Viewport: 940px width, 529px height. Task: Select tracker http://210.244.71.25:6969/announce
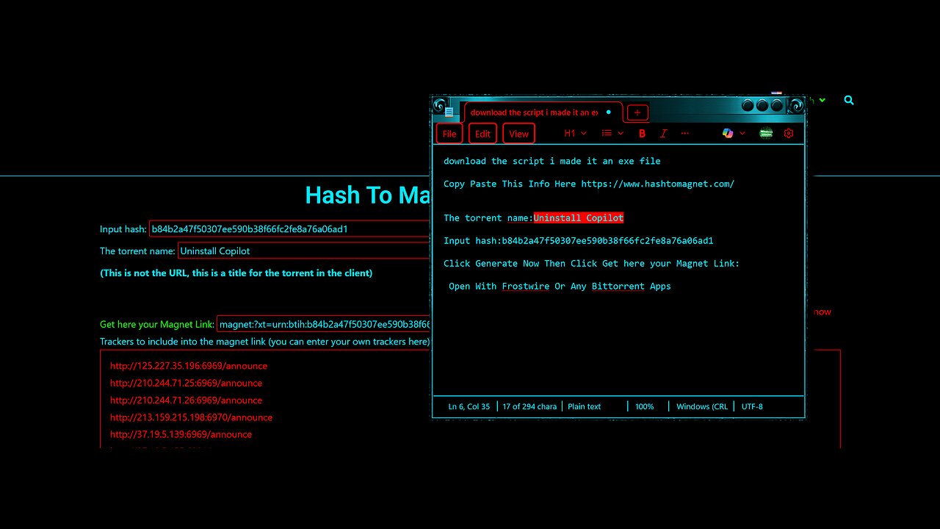[186, 383]
